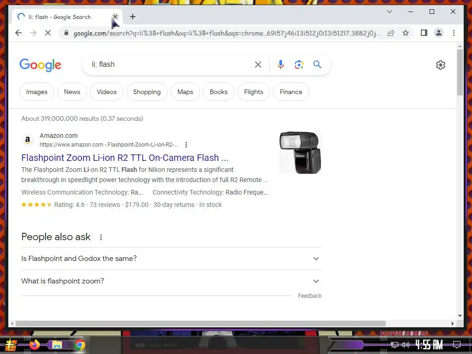The width and height of the screenshot is (472, 354).
Task: Filter results by Videos
Action: click(x=106, y=92)
